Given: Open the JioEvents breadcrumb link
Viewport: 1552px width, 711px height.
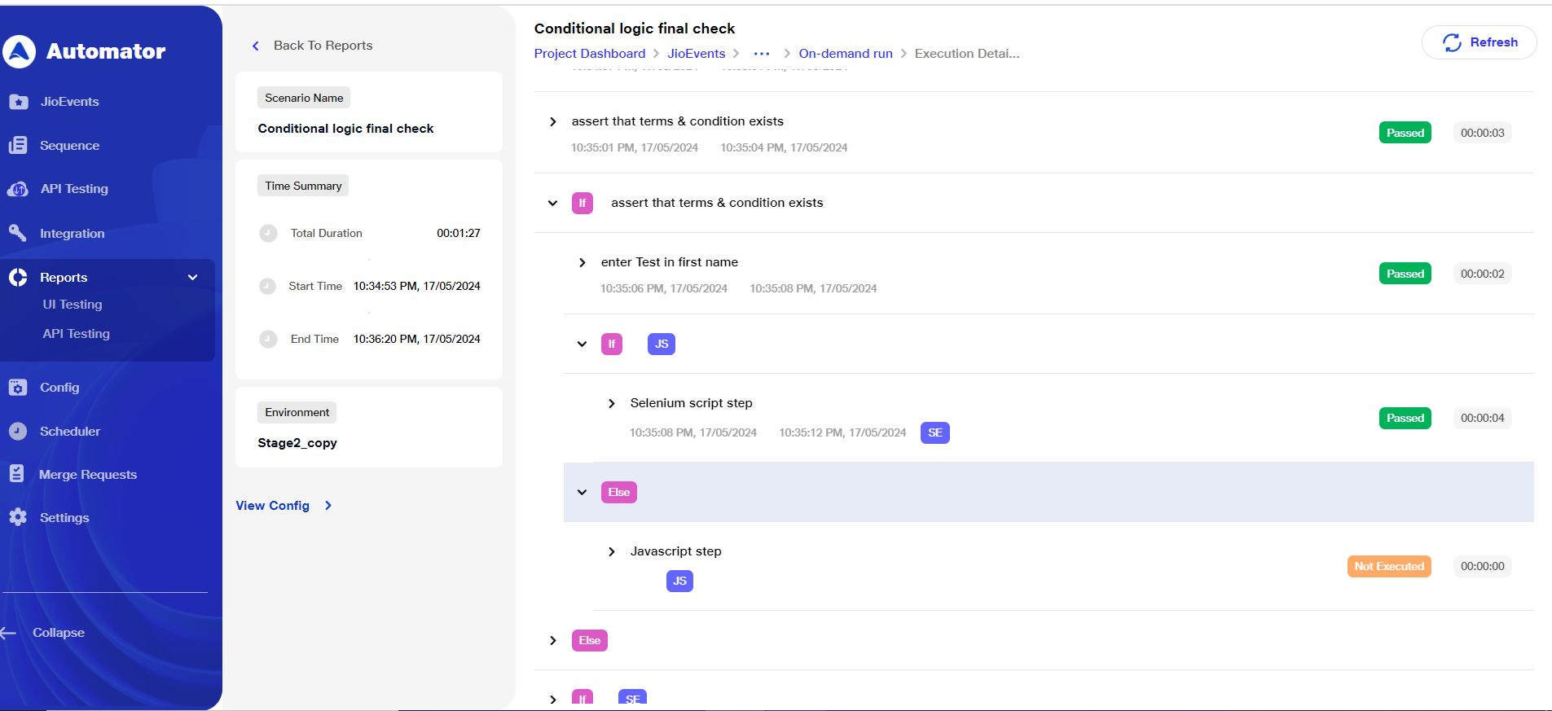Looking at the screenshot, I should point(697,54).
